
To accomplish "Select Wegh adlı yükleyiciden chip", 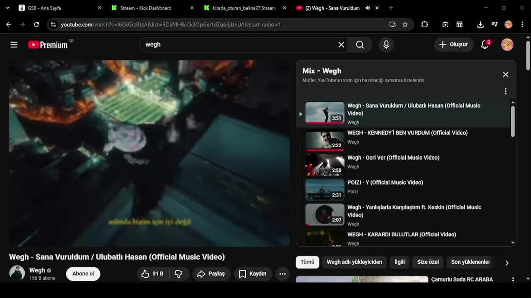I will 354,262.
